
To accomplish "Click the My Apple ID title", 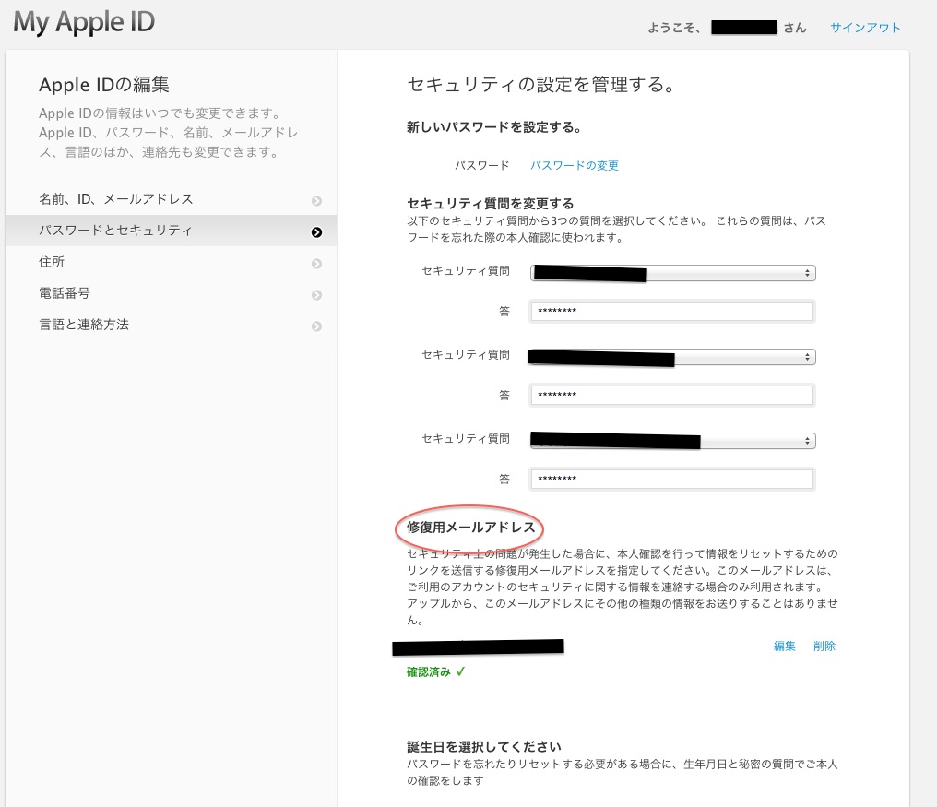I will 84,23.
